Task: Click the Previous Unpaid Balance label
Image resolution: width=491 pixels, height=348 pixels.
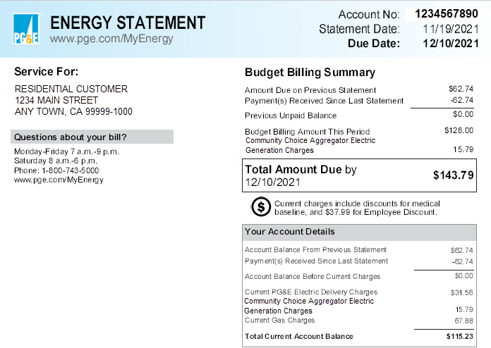Action: 289,116
